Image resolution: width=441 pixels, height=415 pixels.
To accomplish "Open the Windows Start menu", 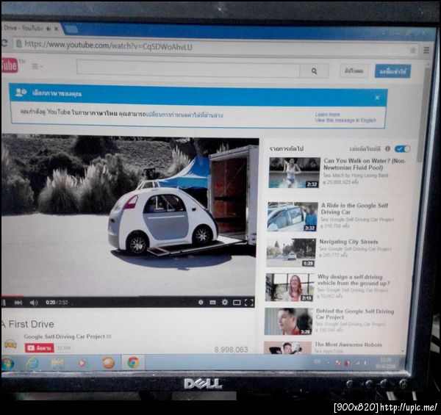I will pos(7,364).
